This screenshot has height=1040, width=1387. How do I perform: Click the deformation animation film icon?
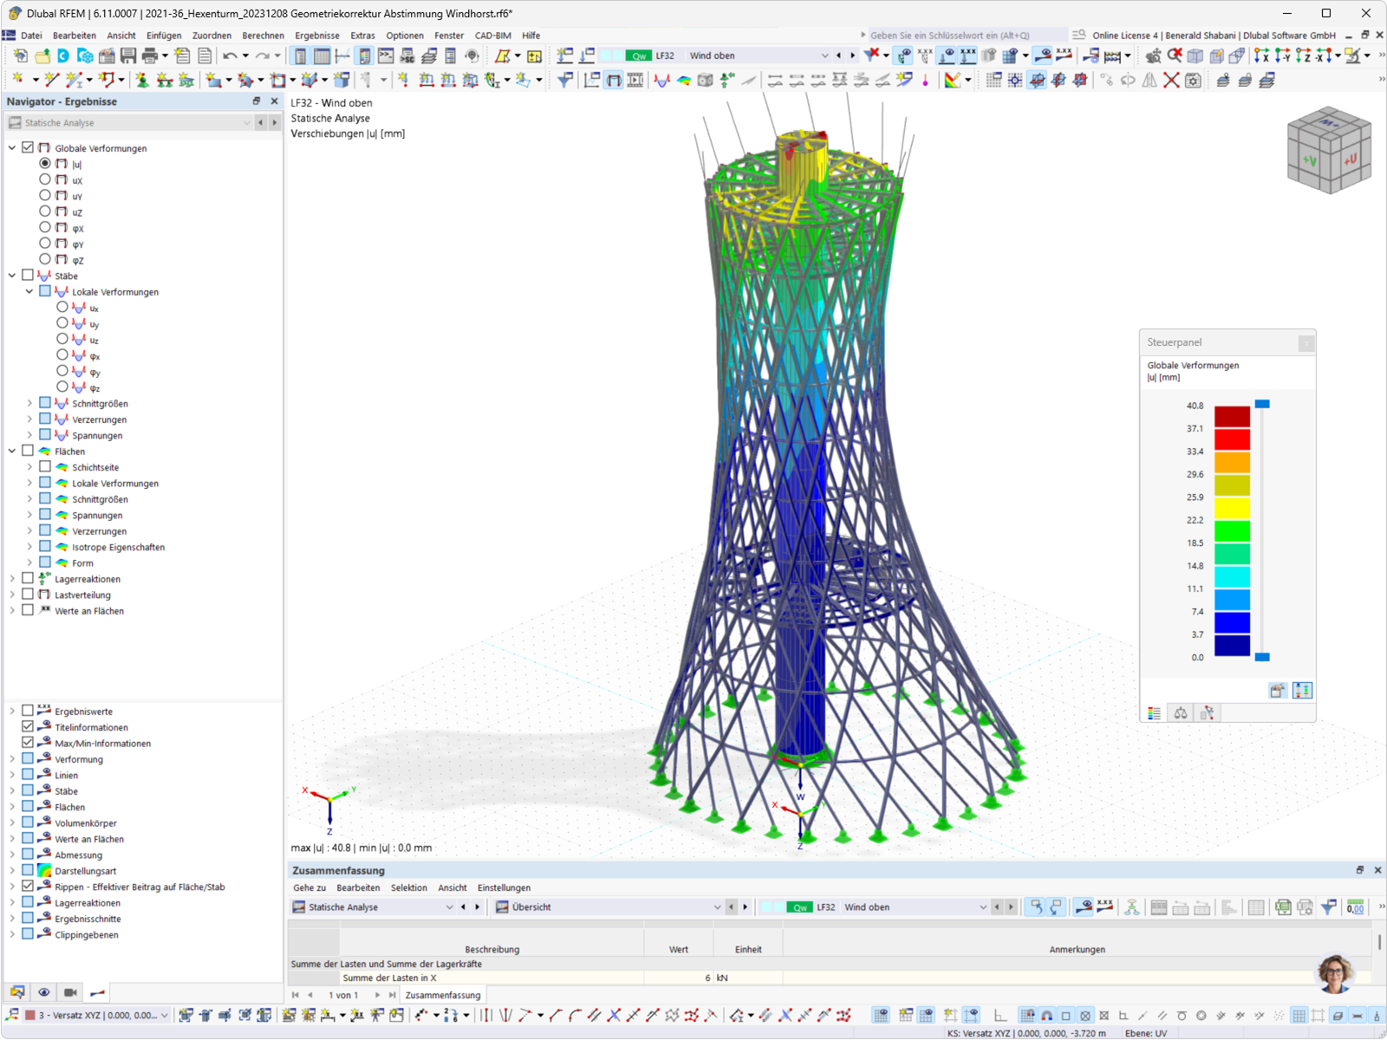635,81
